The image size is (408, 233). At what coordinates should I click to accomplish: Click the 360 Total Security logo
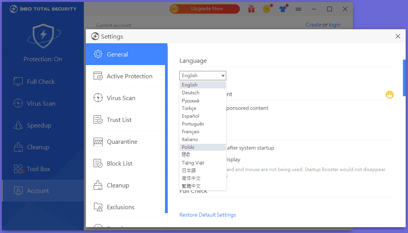(x=43, y=9)
